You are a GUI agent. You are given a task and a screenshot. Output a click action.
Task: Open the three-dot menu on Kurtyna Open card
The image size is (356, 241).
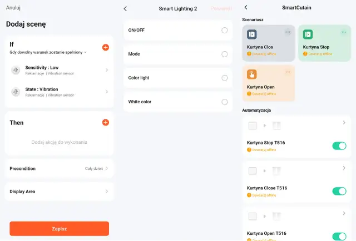tap(288, 72)
